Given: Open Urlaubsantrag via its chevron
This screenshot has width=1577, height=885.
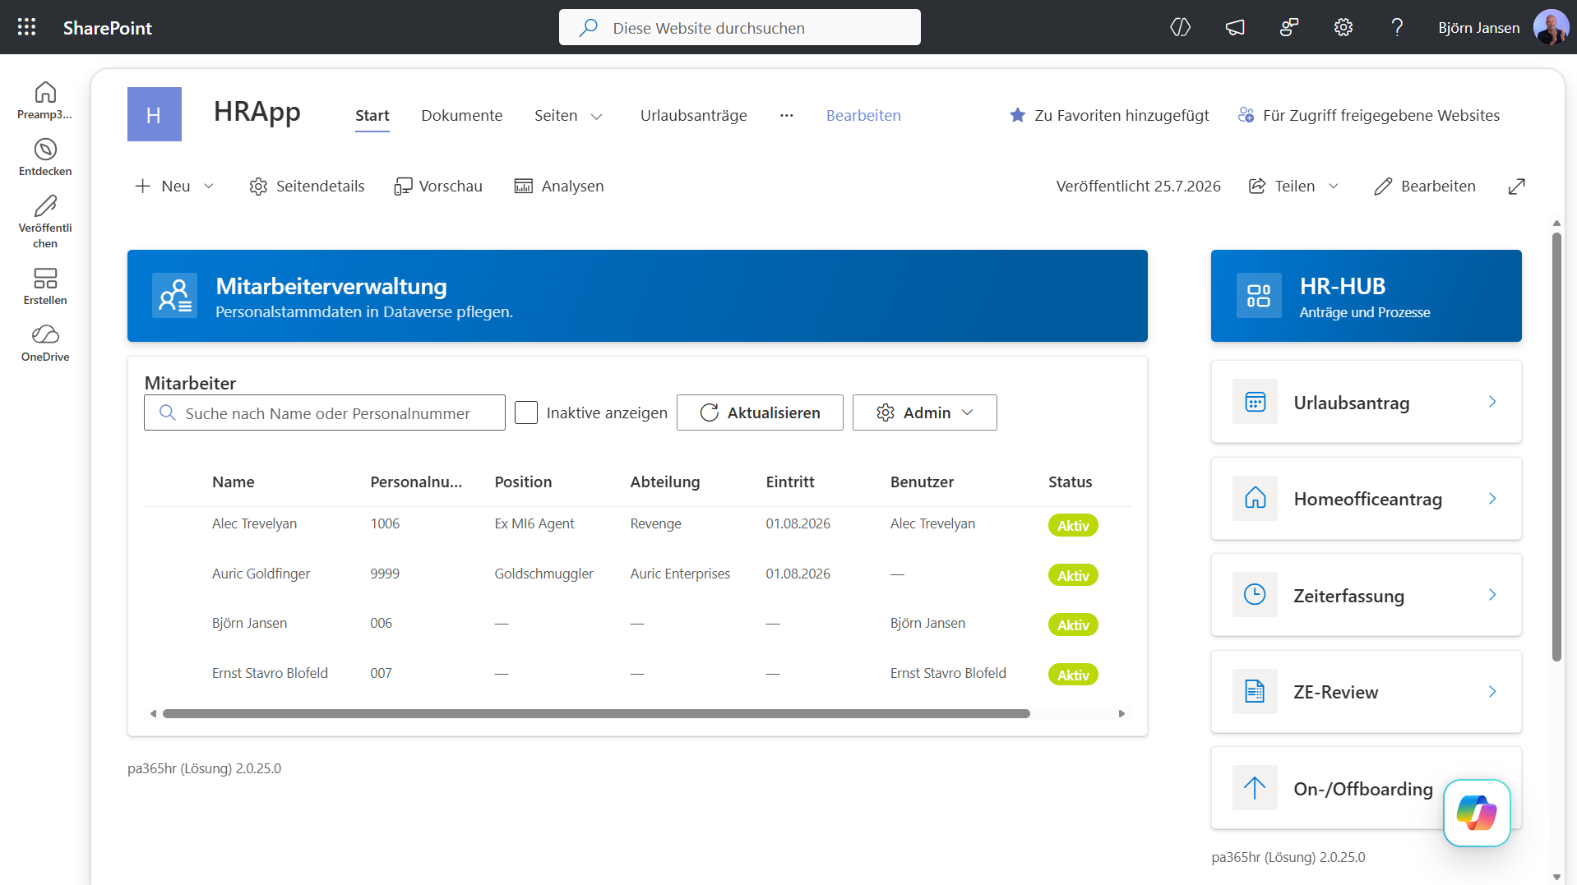Looking at the screenshot, I should point(1492,401).
